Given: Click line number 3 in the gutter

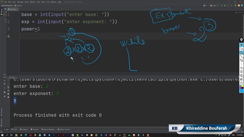Looking at the screenshot, I should [x=8, y=29].
